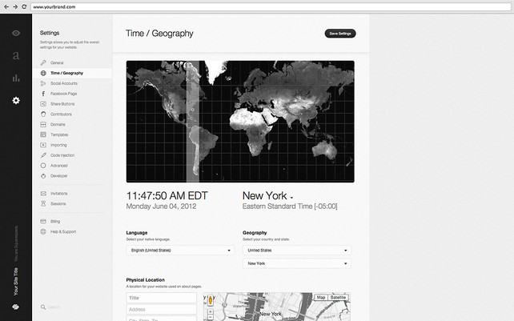Reload the page with the refresh icon
This screenshot has width=514, height=321.
click(x=24, y=6)
